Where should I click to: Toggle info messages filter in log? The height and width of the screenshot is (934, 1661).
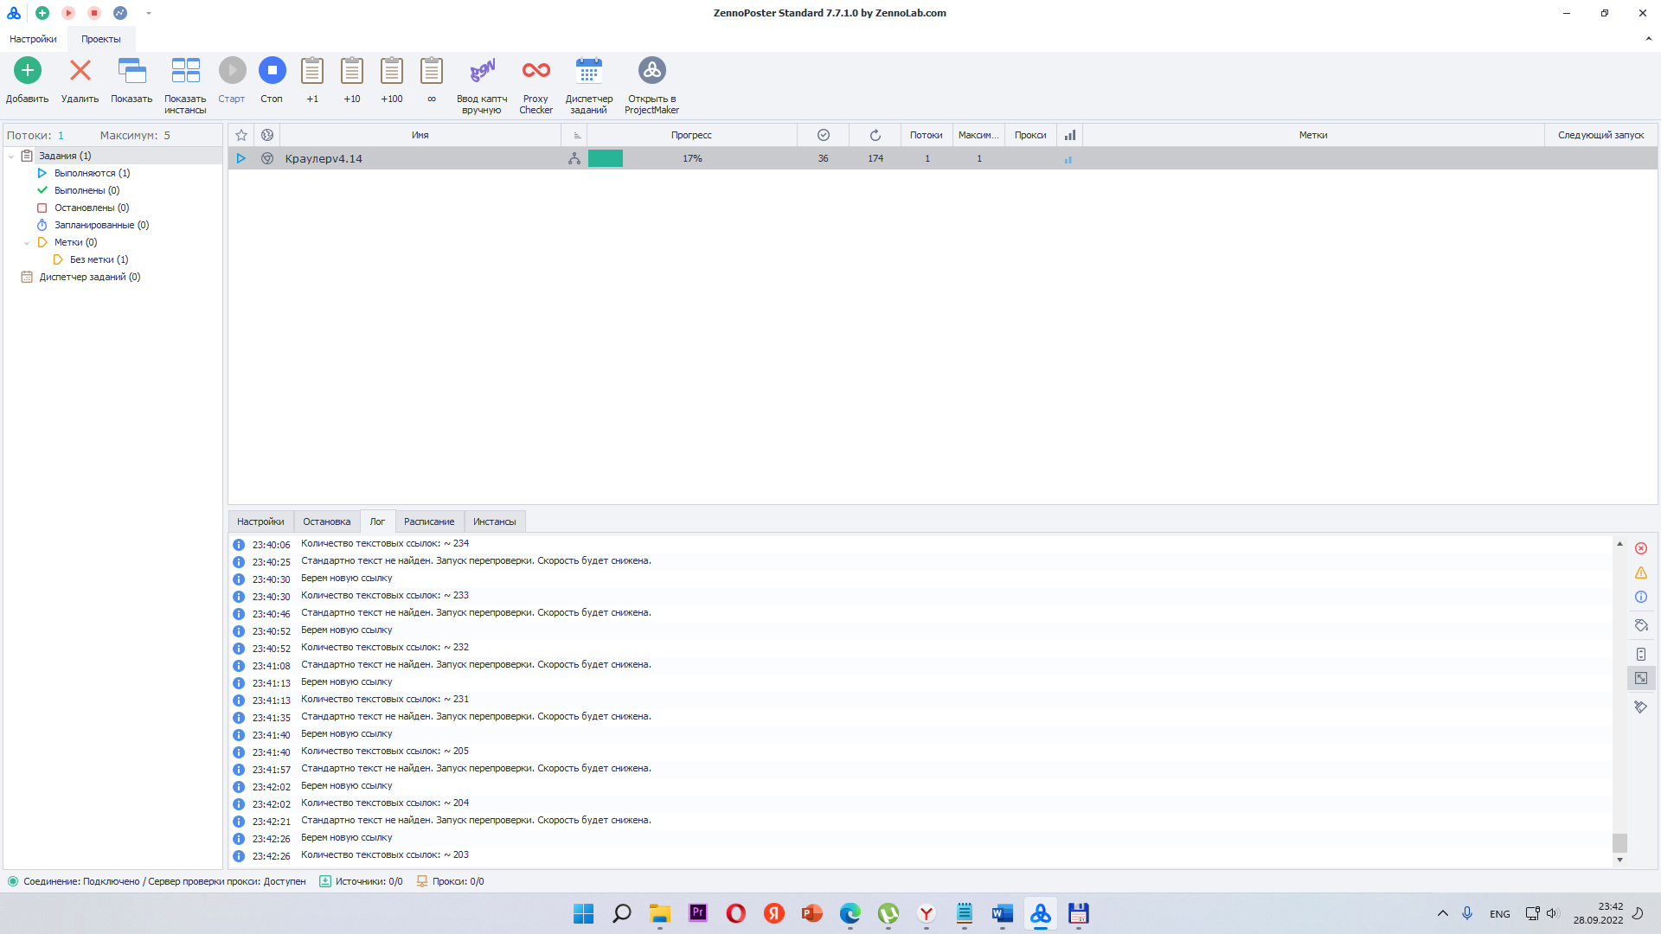click(1640, 597)
